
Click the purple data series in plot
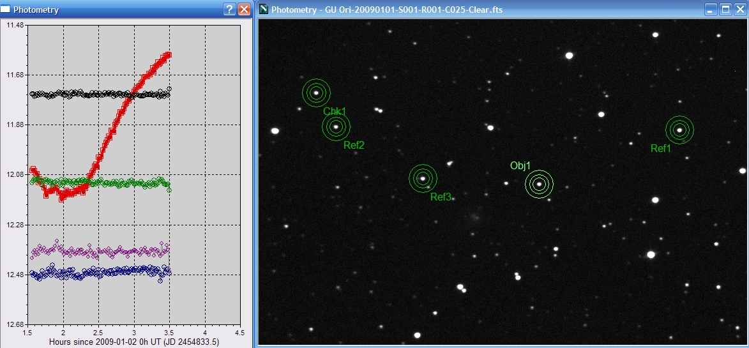[96, 250]
